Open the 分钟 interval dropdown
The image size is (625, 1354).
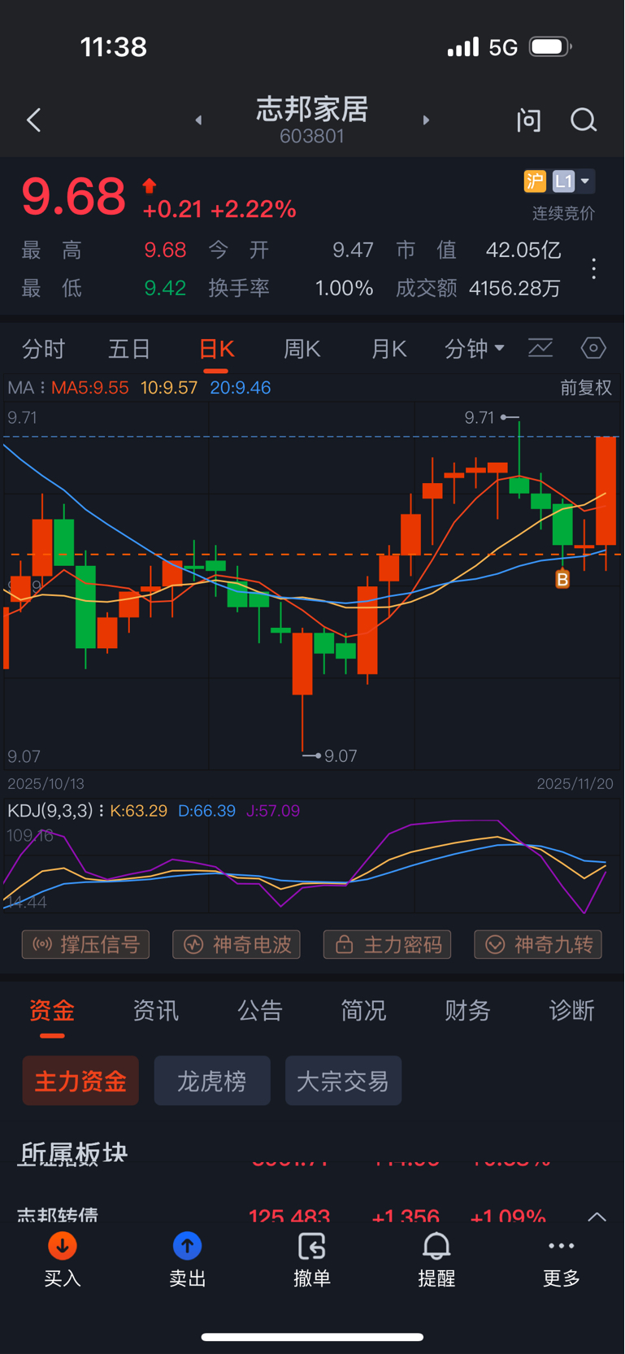[x=475, y=349]
